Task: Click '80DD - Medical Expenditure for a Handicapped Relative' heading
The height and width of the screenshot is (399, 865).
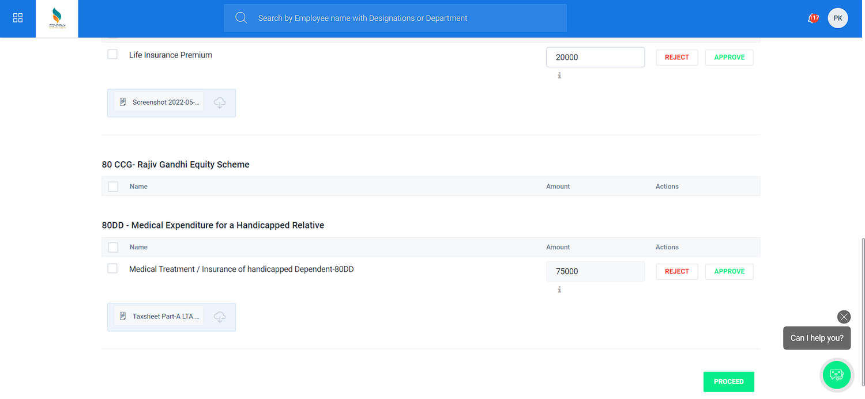Action: pos(213,225)
